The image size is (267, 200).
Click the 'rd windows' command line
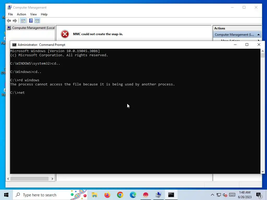tap(25, 80)
